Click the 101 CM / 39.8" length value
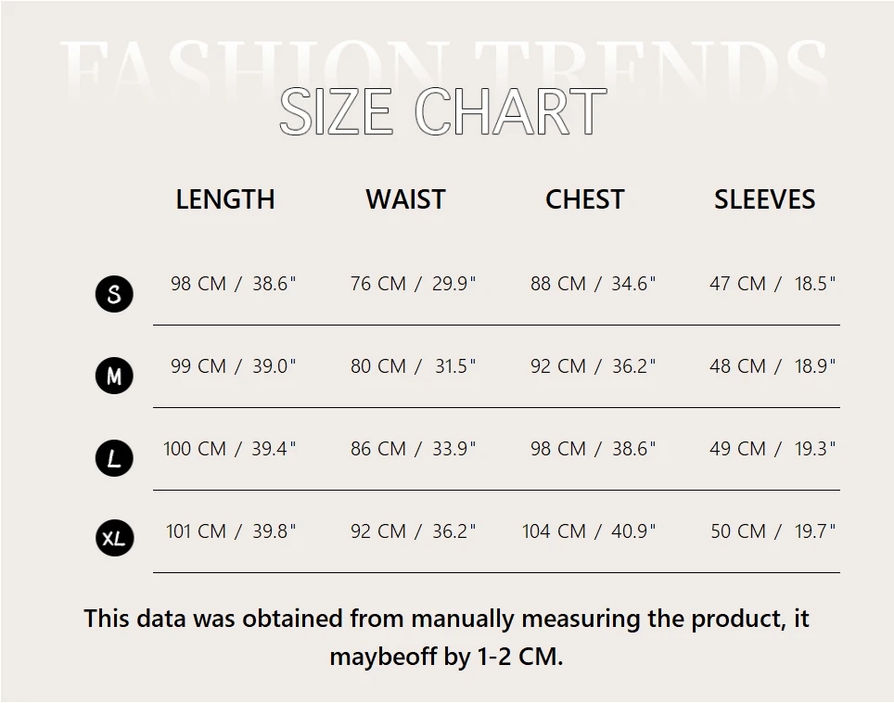 [x=231, y=531]
